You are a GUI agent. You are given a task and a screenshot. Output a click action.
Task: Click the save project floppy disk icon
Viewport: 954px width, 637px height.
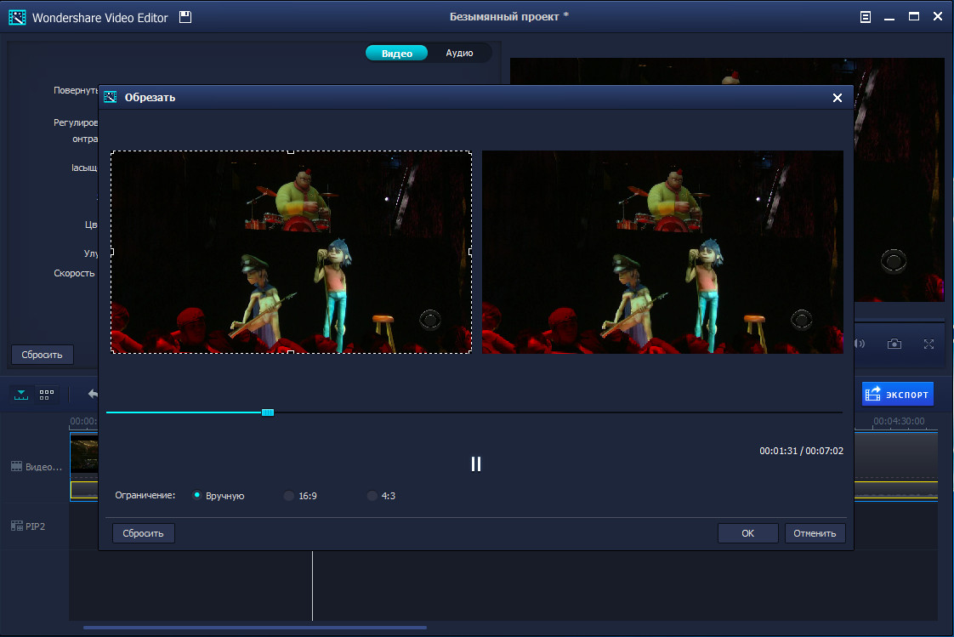[186, 17]
